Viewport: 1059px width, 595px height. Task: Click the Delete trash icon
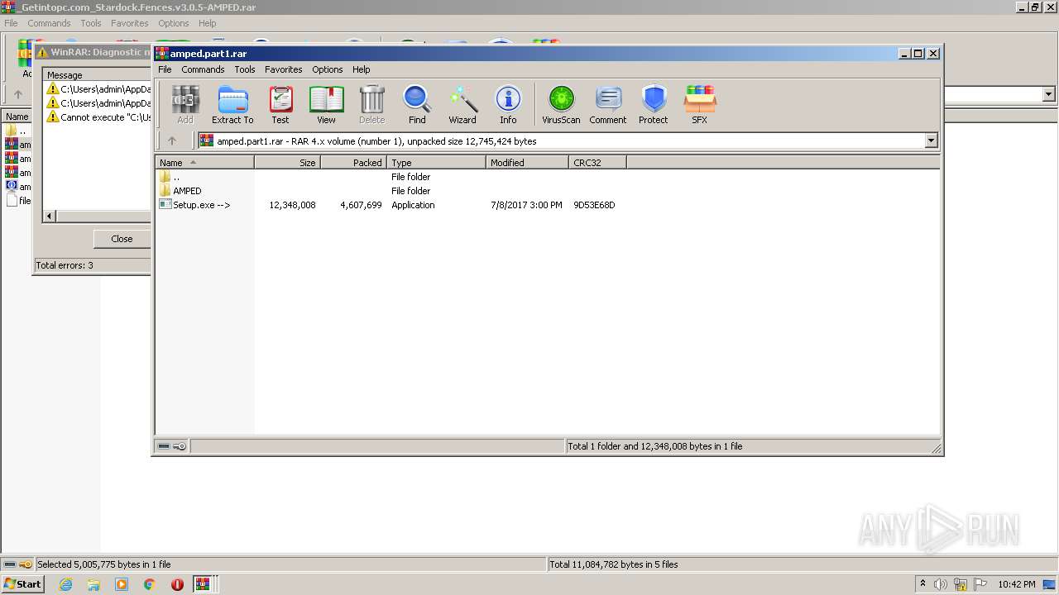pyautogui.click(x=371, y=105)
